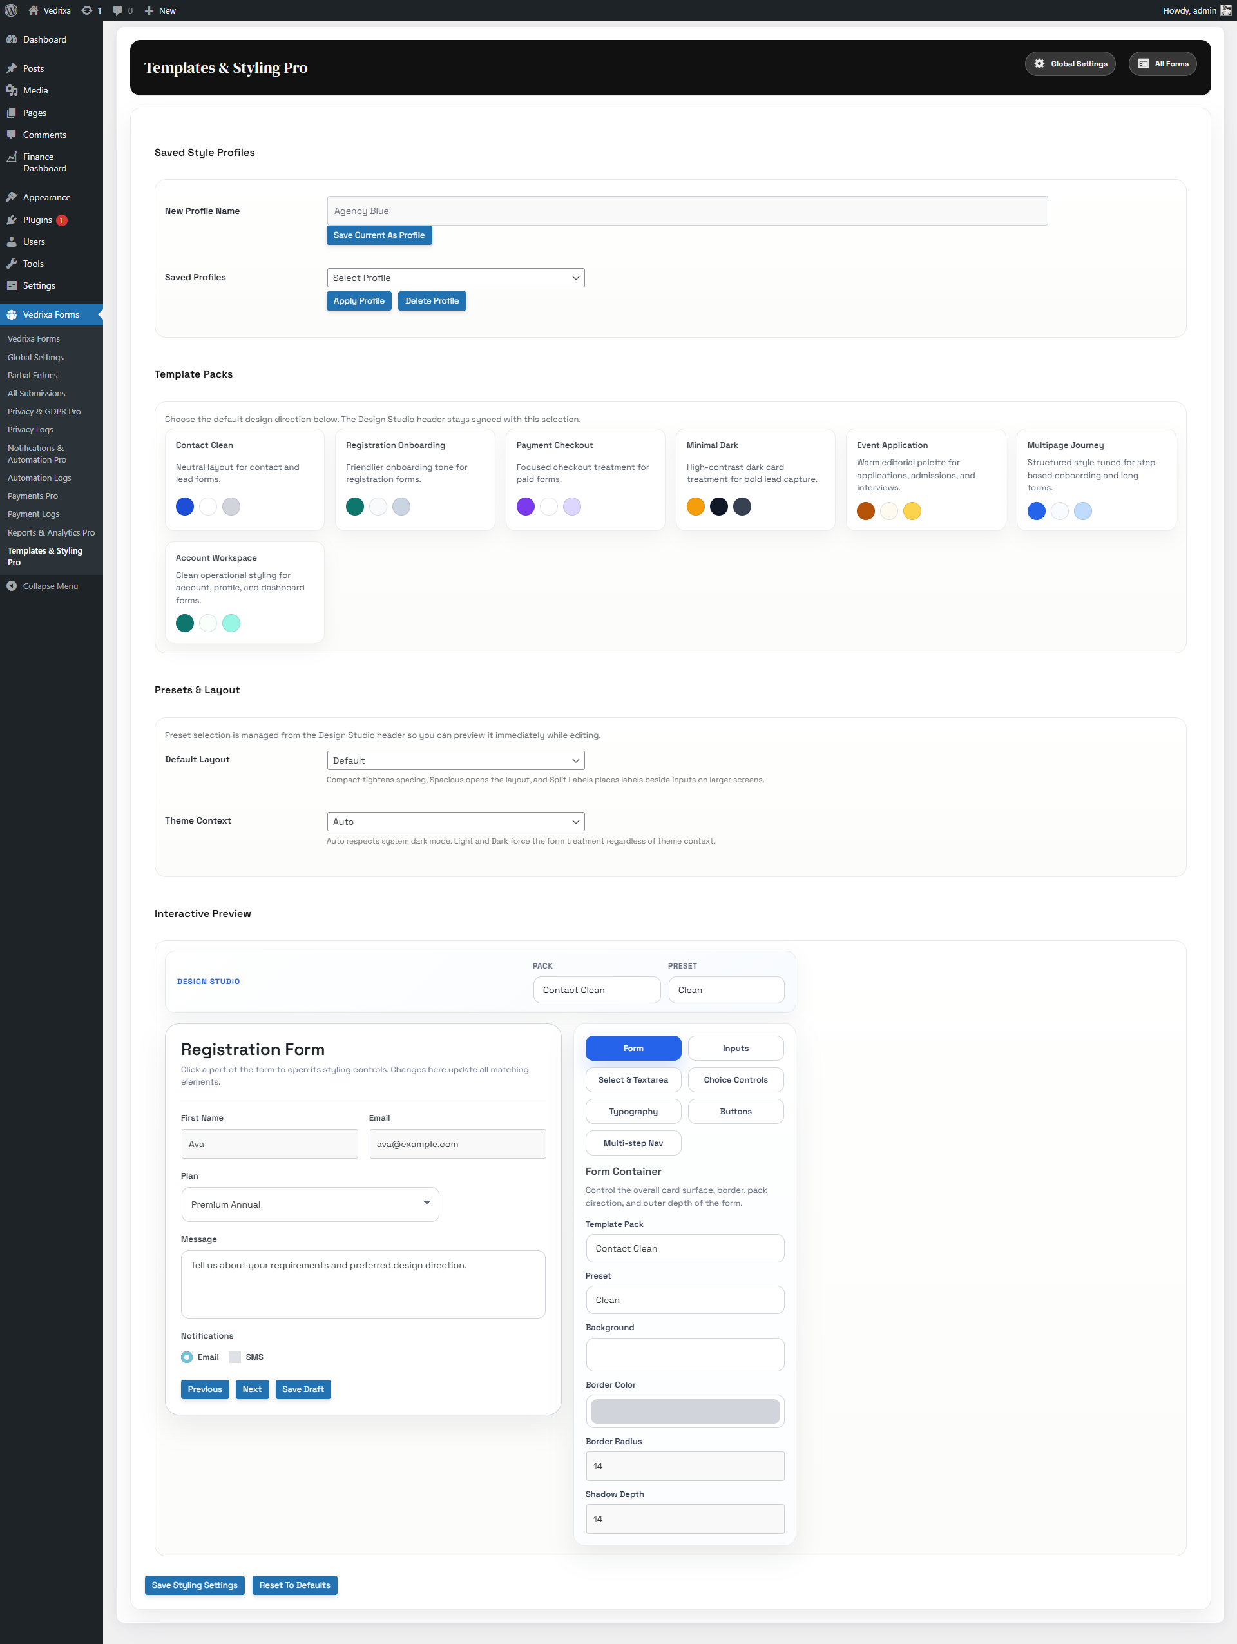Image resolution: width=1237 pixels, height=1644 pixels.
Task: Click Save Current As Profile button
Action: [379, 235]
